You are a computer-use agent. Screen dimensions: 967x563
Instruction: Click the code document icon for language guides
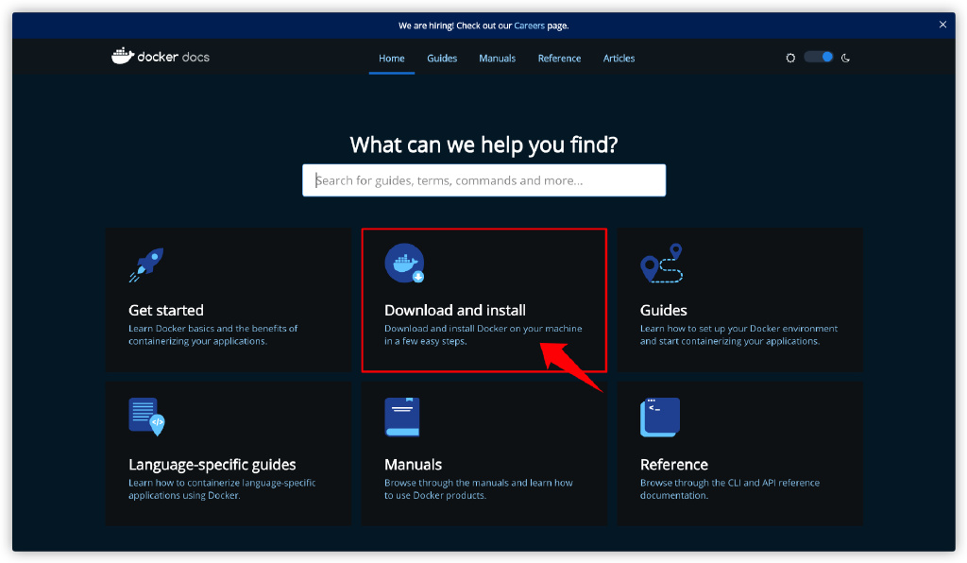(146, 417)
